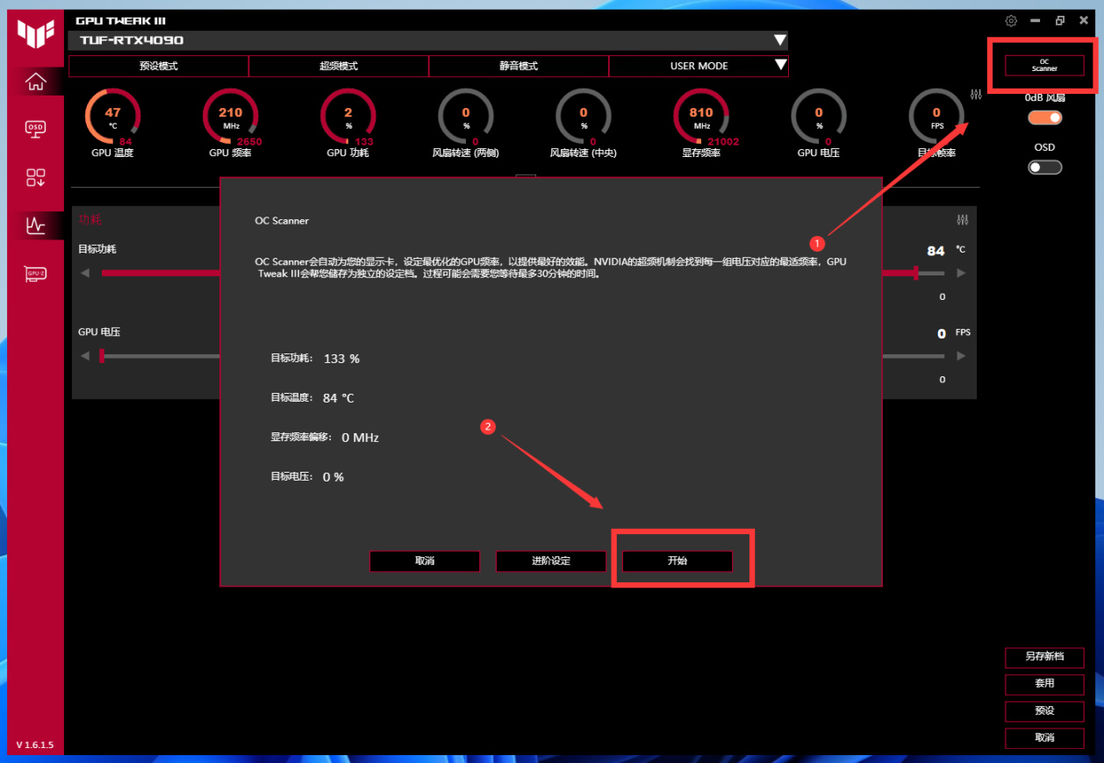Expand the TUF-RTX4090 GPU selector
This screenshot has height=763, width=1104.
[x=779, y=40]
